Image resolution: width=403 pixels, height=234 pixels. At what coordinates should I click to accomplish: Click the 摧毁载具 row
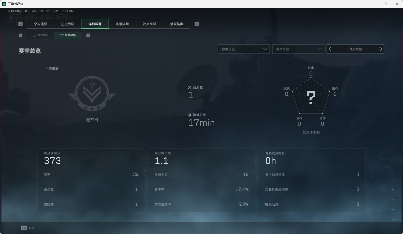[x=312, y=204]
